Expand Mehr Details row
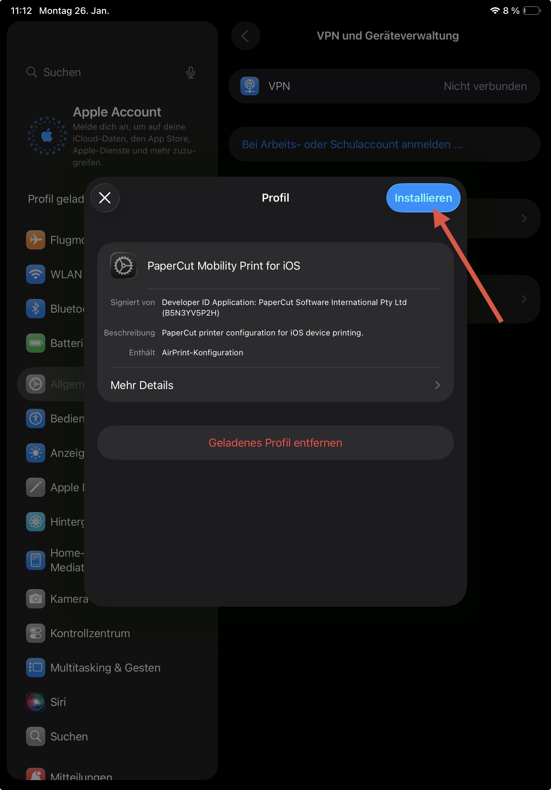Viewport: 551px width, 790px height. coord(275,385)
